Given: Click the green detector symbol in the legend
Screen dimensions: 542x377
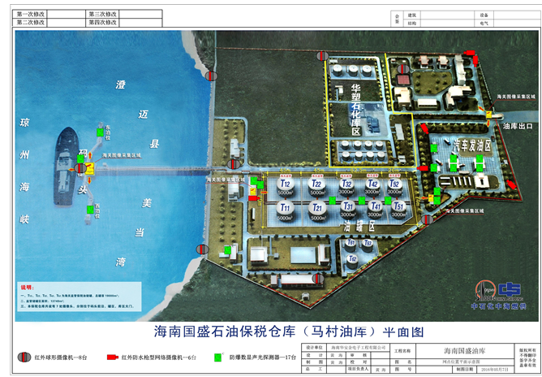Looking at the screenshot, I should click(218, 357).
